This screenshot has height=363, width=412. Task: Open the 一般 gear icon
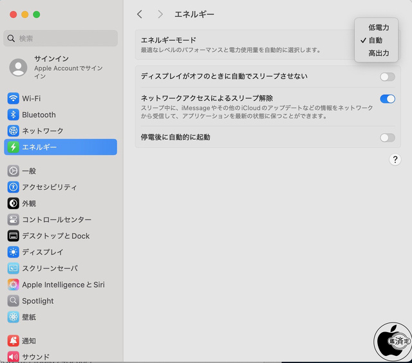13,171
